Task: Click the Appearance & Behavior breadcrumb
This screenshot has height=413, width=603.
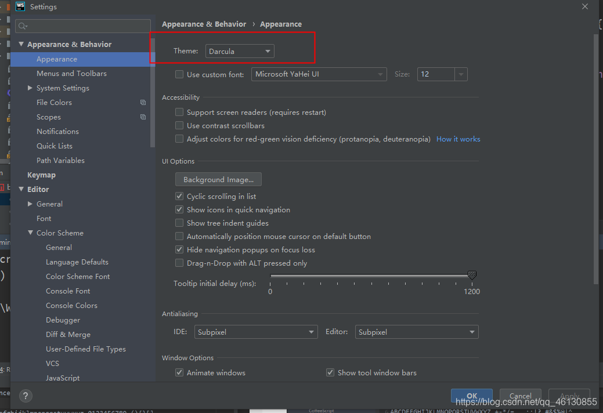Action: tap(204, 24)
